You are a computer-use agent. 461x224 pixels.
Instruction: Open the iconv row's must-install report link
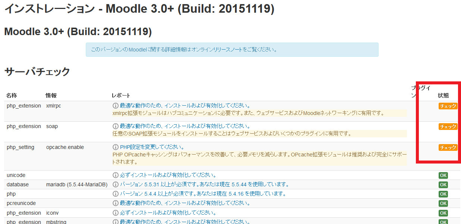[x=168, y=213]
